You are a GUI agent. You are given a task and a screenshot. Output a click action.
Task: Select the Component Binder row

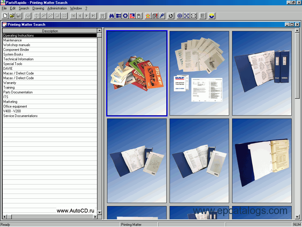pos(50,50)
